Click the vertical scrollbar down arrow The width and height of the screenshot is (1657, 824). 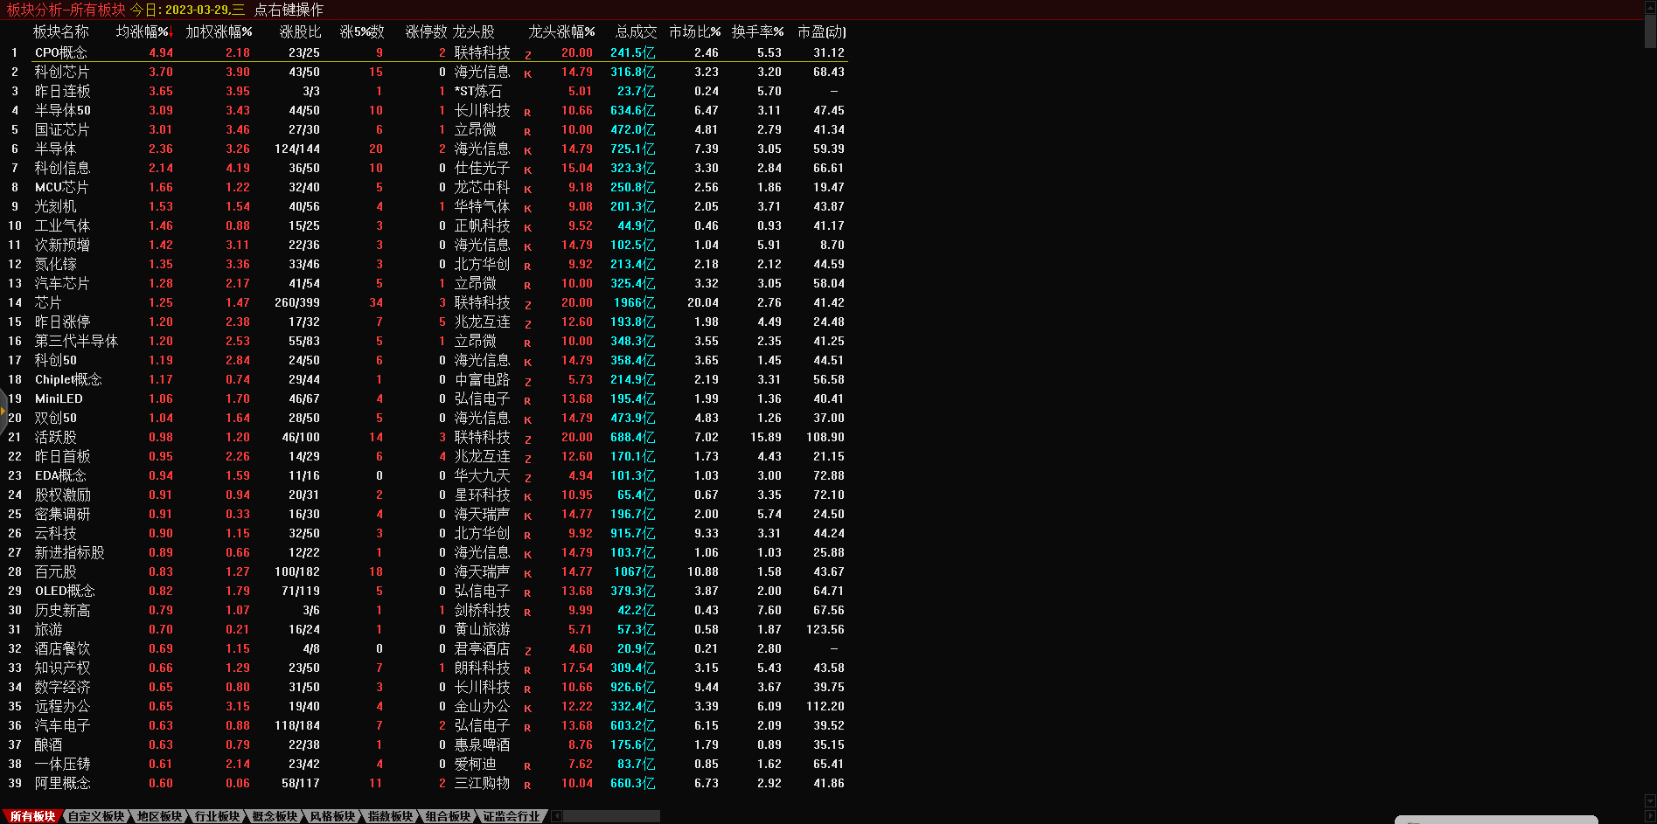[1650, 801]
